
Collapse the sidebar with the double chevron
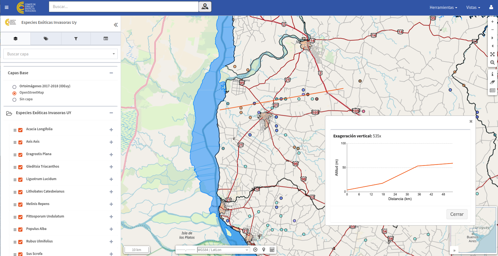click(116, 25)
